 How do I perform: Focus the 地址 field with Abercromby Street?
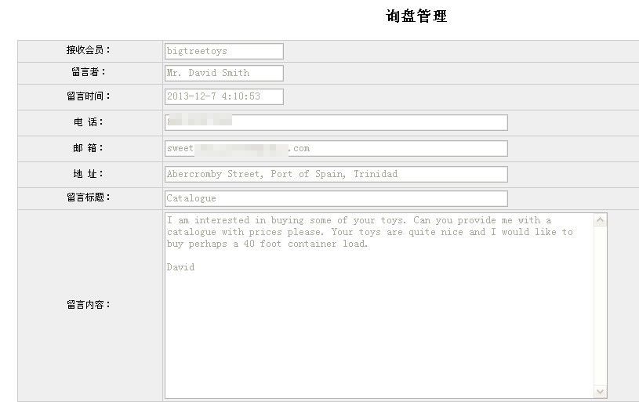[x=336, y=174]
